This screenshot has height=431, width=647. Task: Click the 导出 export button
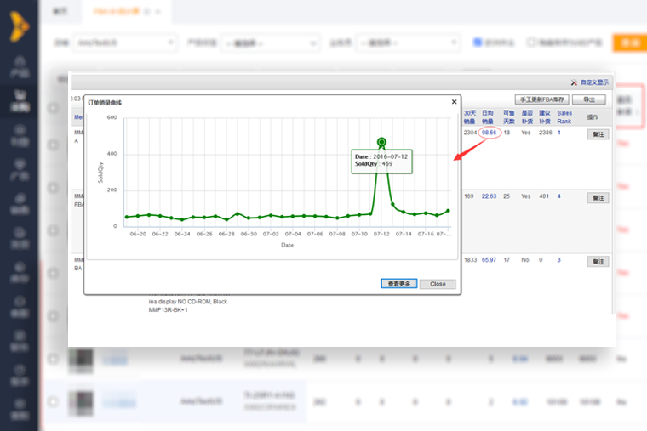588,99
